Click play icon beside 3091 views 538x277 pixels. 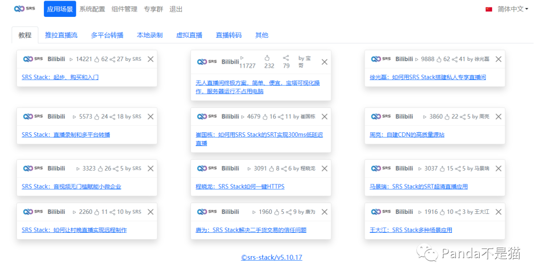pyautogui.click(x=250, y=169)
